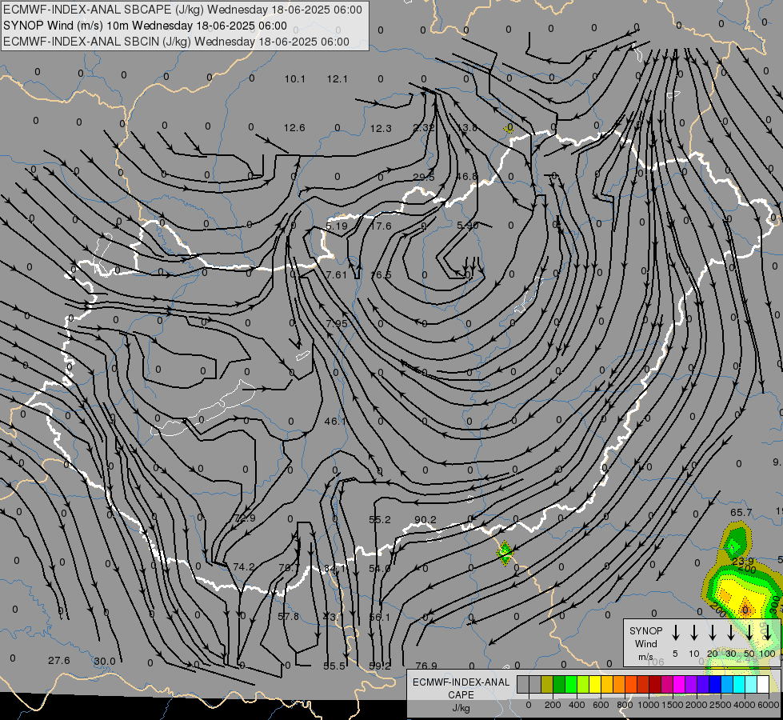Click the 800 tick label on colorbar
The height and width of the screenshot is (720, 783).
click(625, 705)
